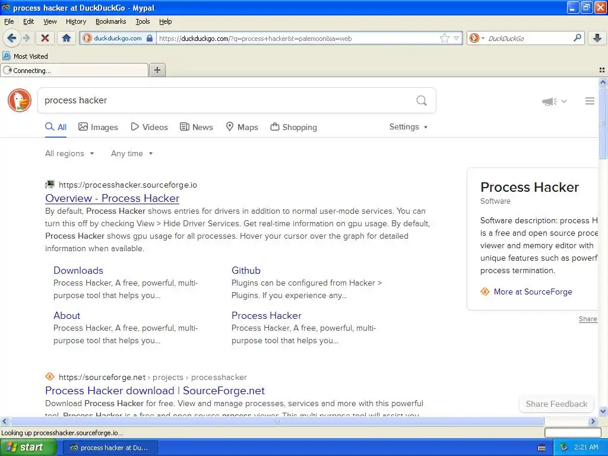
Task: Click the Share Feedback button
Action: 556,404
